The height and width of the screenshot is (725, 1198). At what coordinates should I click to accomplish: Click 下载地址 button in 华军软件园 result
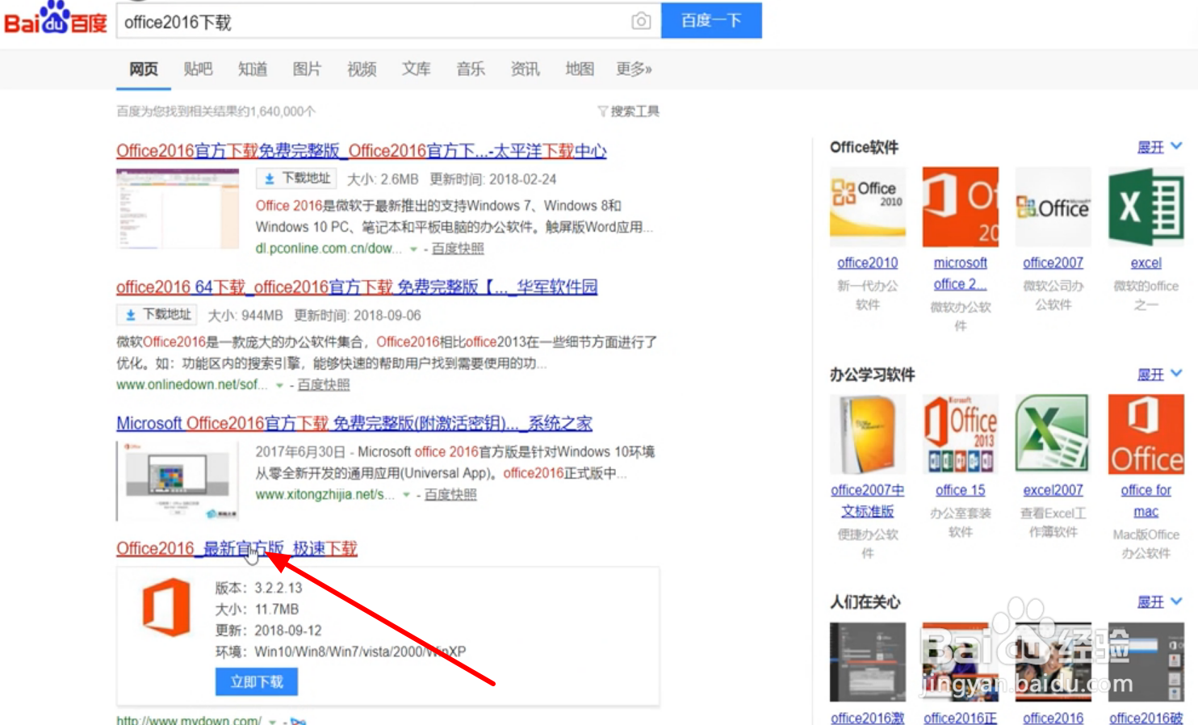point(157,315)
